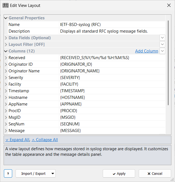
Task: Expand the Facility column row
Action: click(x=6, y=84)
